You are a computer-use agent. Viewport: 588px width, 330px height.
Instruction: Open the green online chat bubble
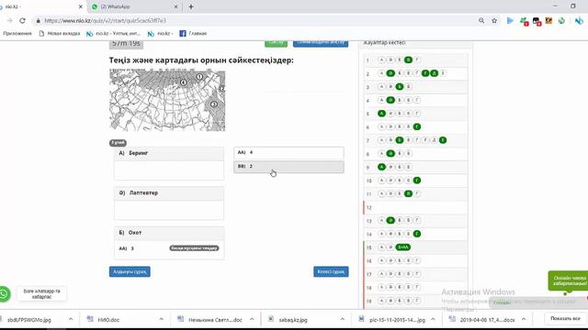click(568, 281)
